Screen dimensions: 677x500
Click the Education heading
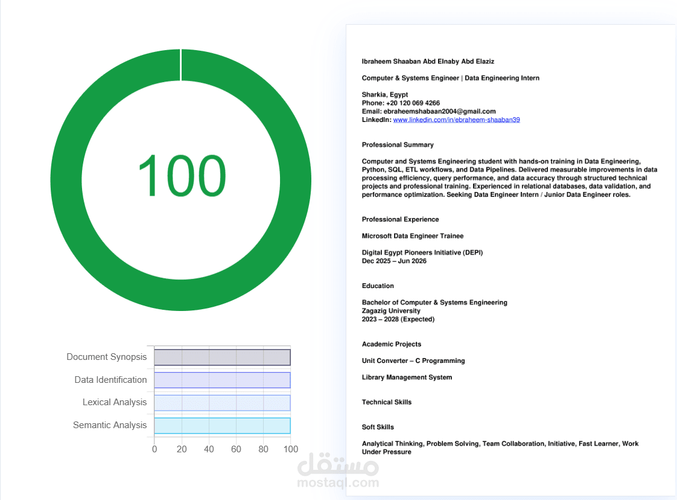point(378,286)
